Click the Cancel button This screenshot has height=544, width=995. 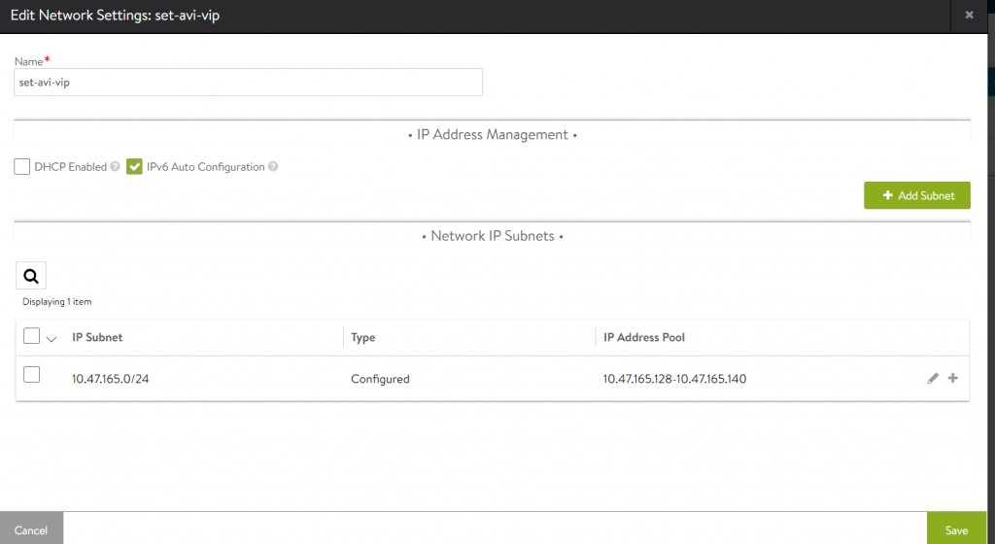(31, 529)
